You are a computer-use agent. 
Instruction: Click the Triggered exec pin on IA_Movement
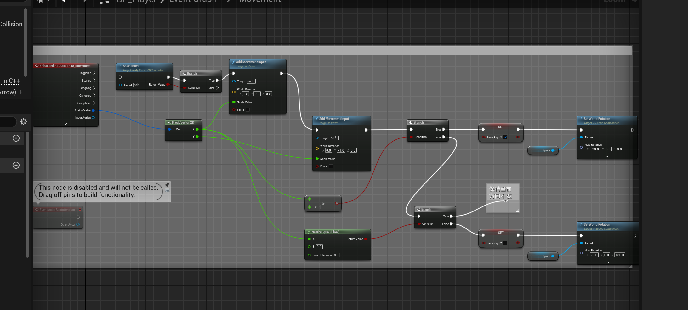click(x=94, y=73)
